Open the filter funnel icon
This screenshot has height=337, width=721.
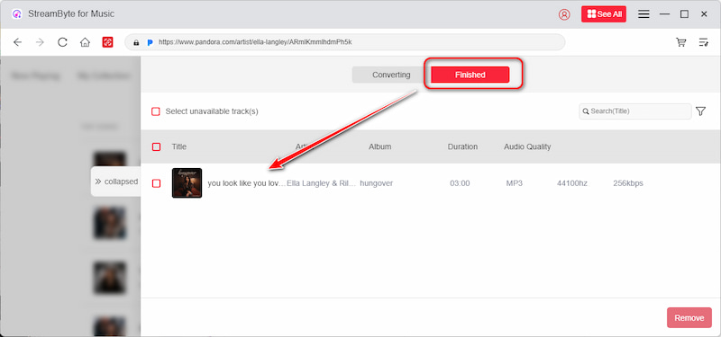(700, 111)
